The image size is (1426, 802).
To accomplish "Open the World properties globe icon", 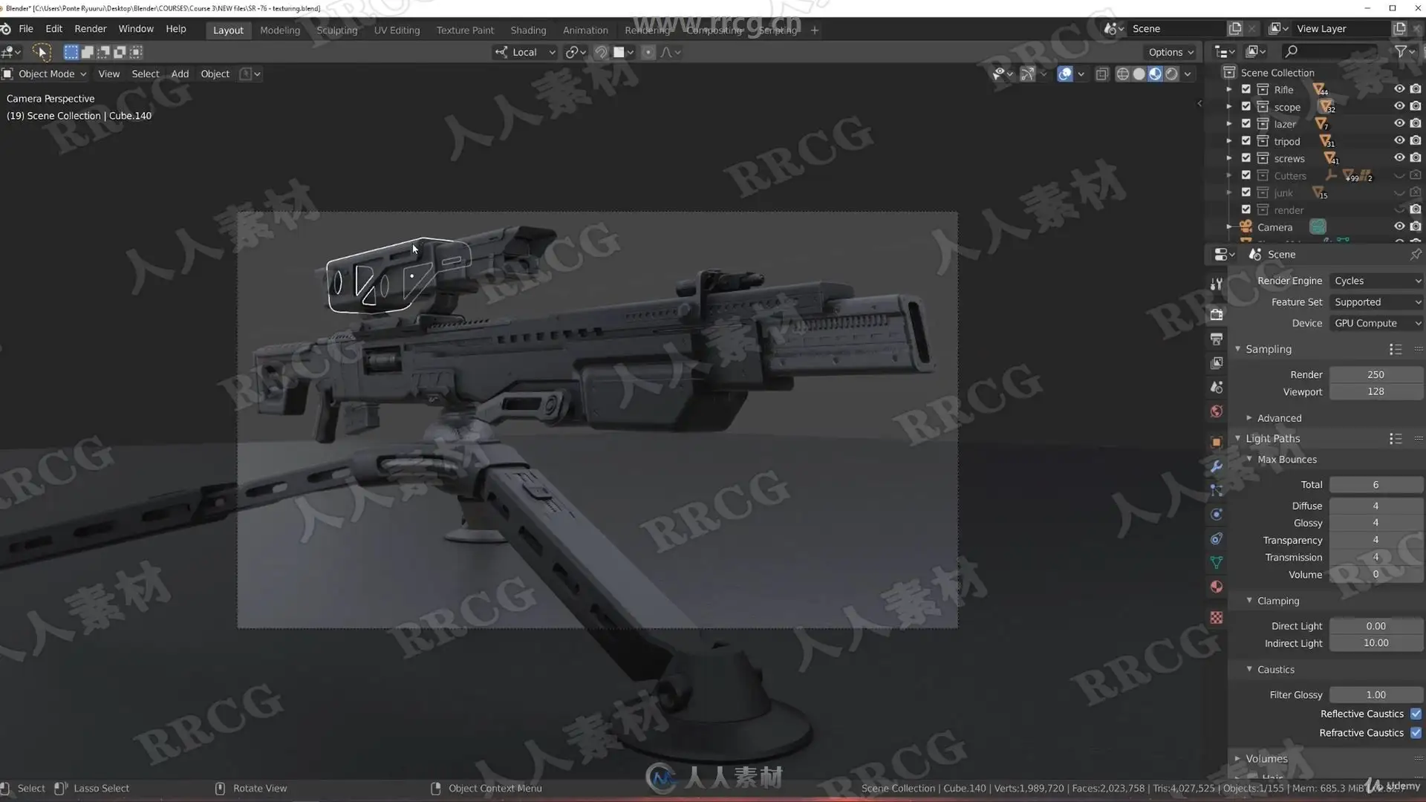I will tap(1216, 411).
